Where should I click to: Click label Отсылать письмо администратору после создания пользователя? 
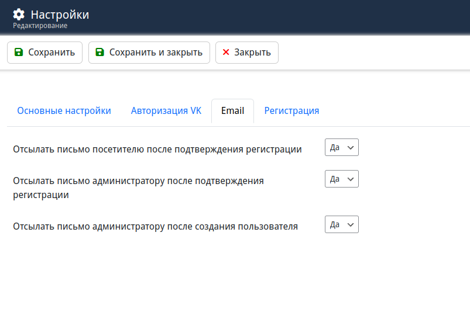coord(155,226)
